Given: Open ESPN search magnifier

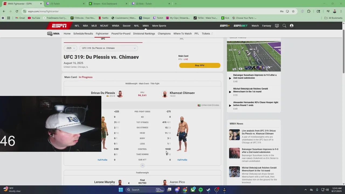Looking at the screenshot, I should [284, 26].
